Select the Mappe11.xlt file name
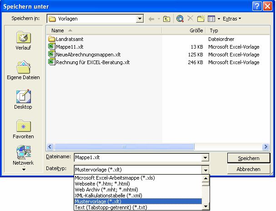This screenshot has height=211, width=276. click(x=70, y=47)
